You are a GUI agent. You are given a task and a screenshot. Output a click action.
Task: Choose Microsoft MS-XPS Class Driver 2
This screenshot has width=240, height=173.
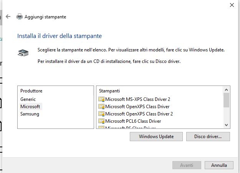click(137, 99)
